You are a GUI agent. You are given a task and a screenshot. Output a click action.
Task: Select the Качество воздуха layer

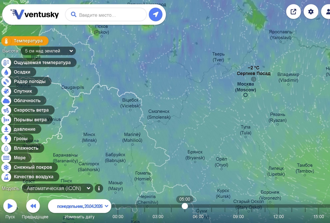[30, 177]
